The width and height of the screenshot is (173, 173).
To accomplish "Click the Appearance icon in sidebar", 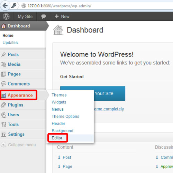I will [x=3, y=95].
